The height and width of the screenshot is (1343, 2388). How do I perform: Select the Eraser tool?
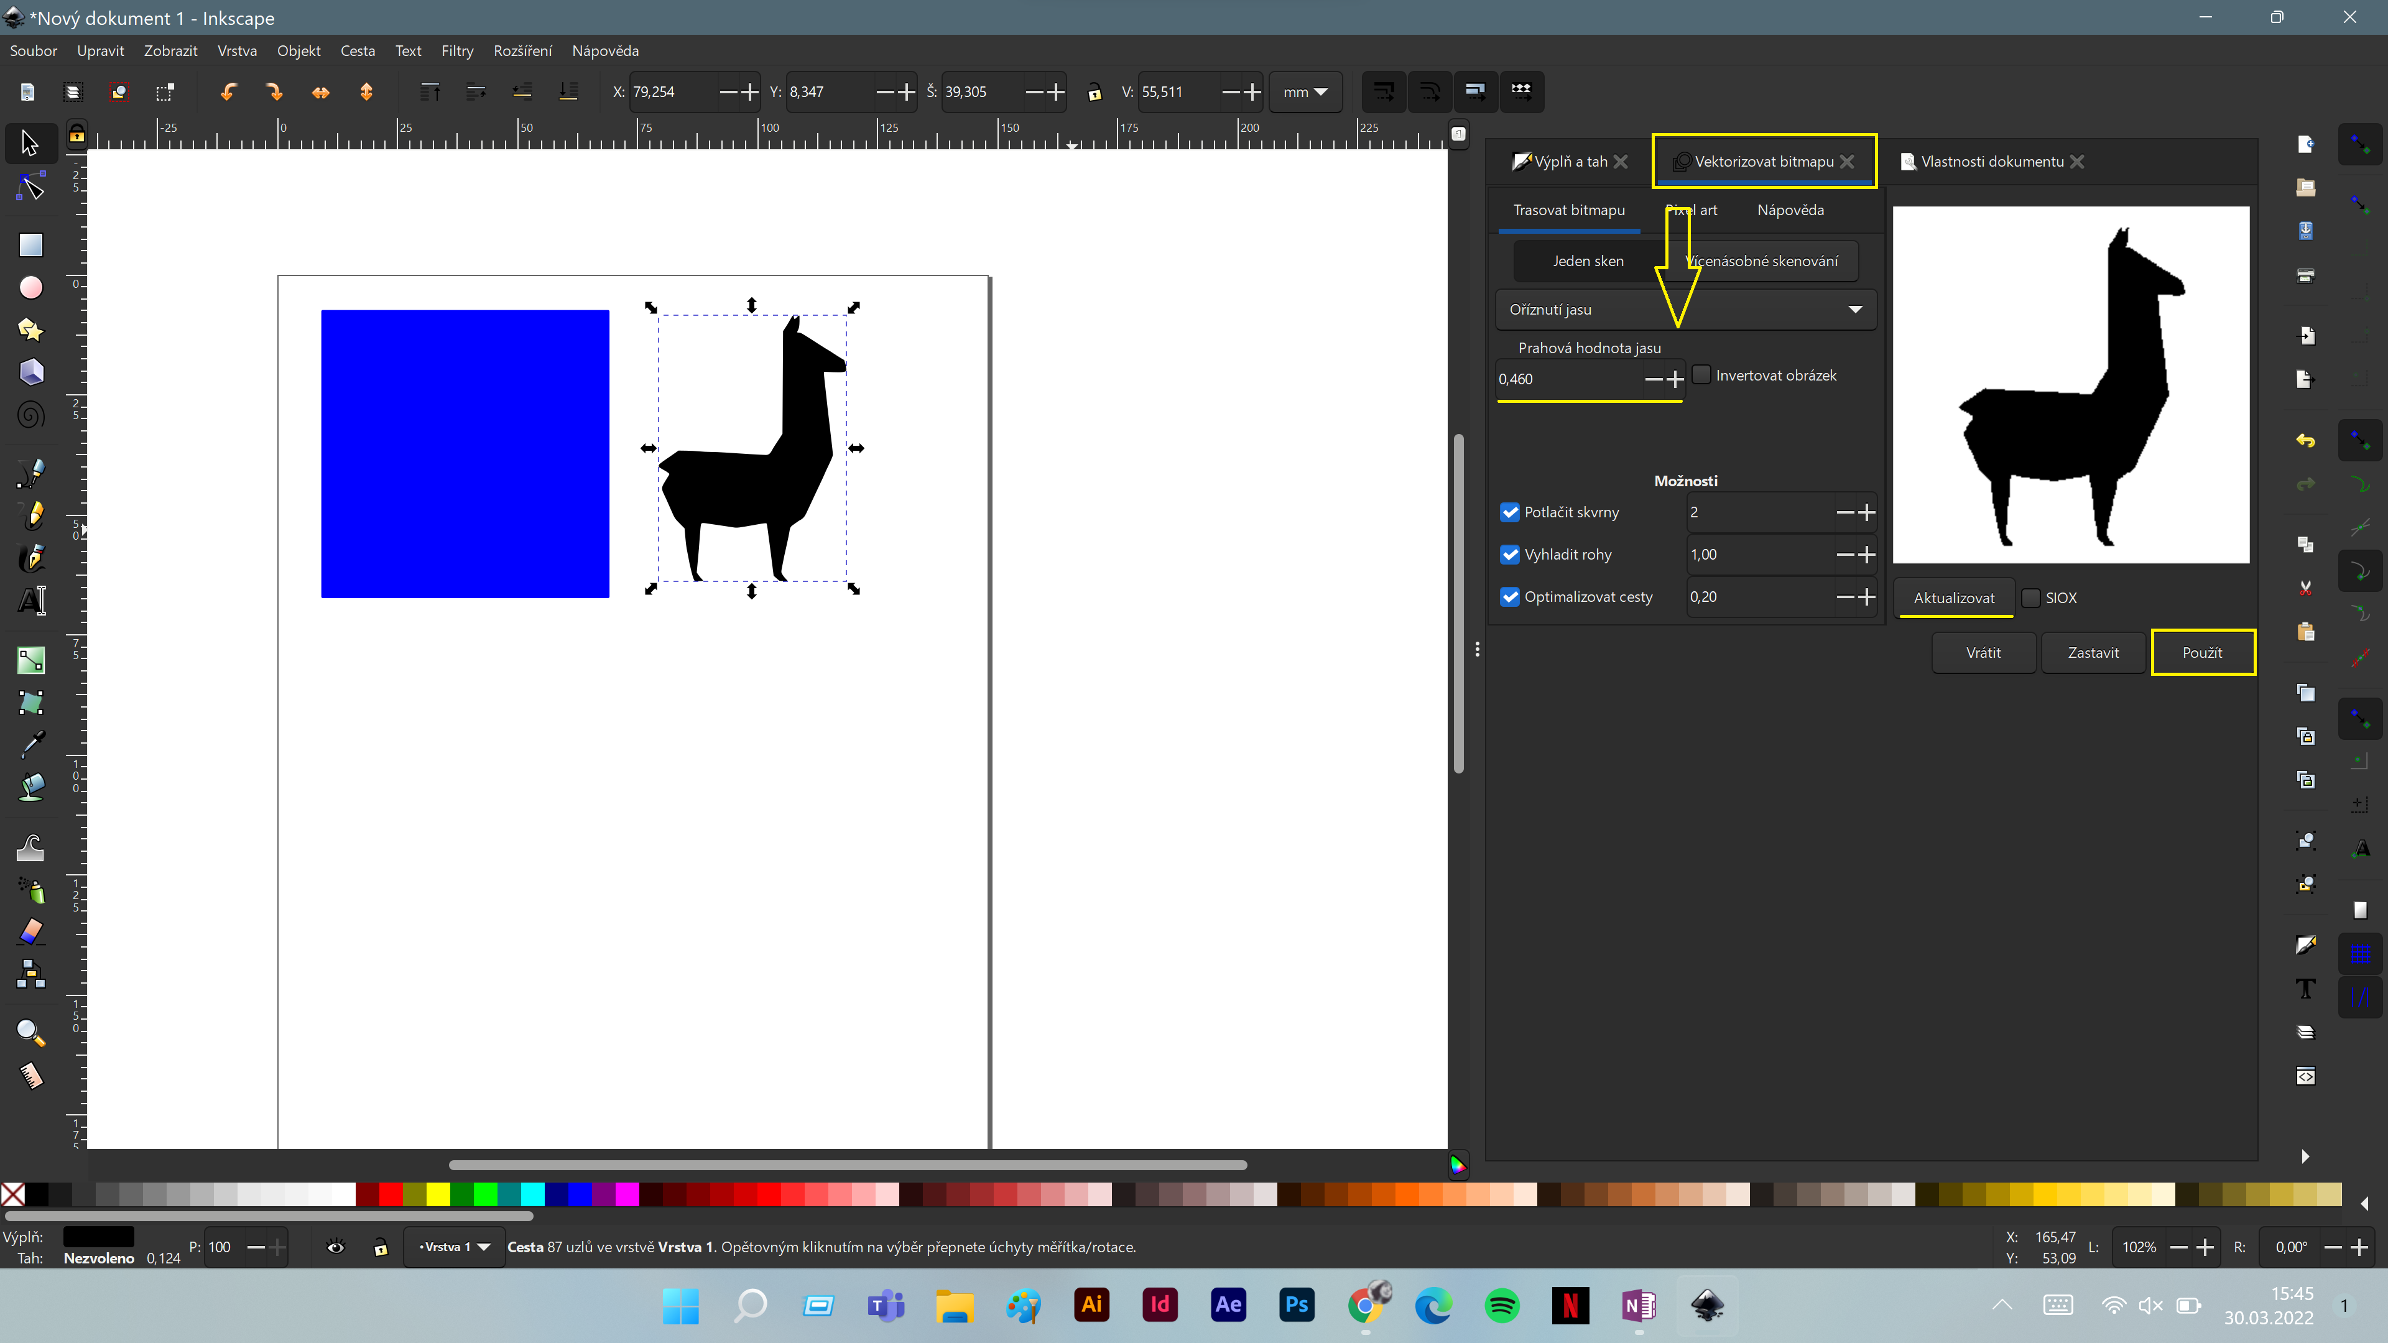(30, 931)
